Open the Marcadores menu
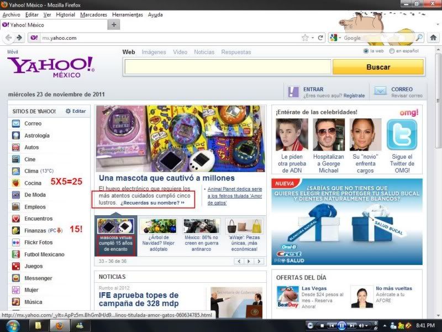The height and width of the screenshot is (332, 442). pos(93,15)
